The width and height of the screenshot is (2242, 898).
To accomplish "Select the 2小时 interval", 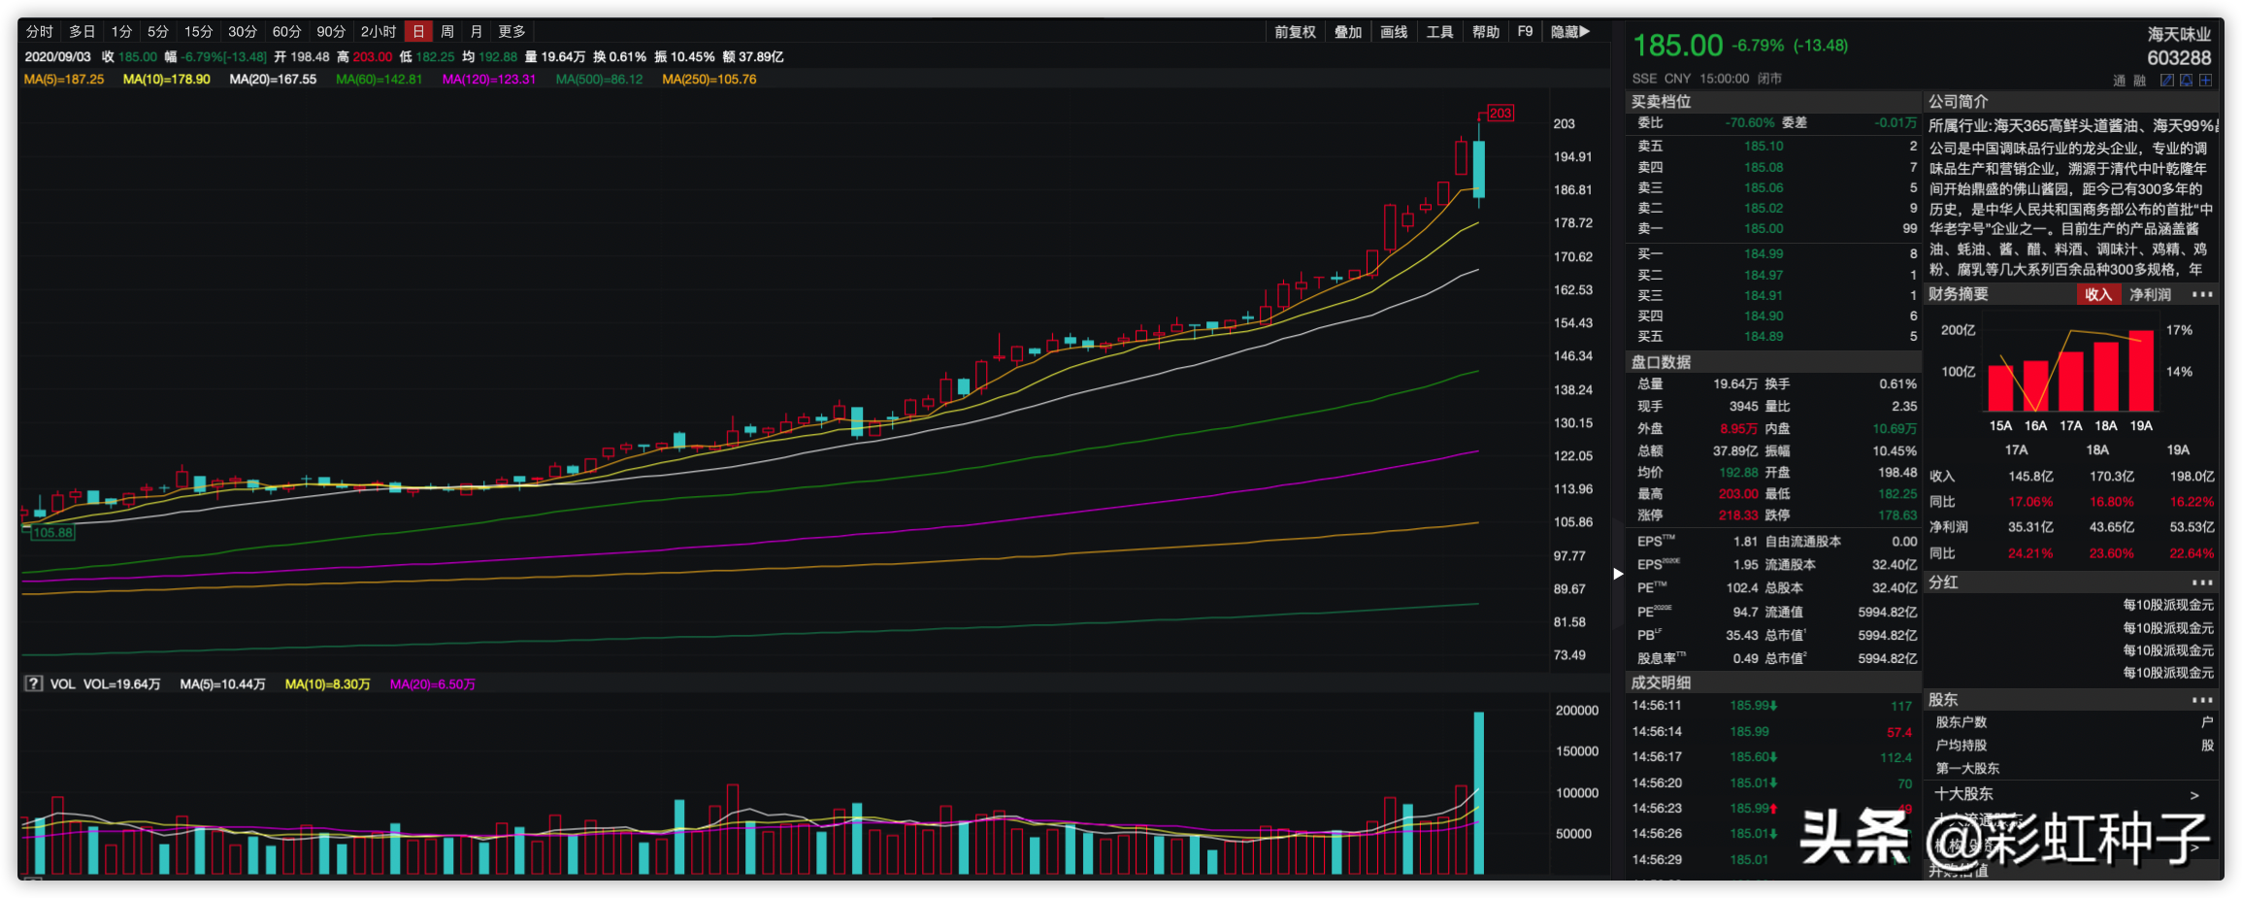I will coord(379,32).
